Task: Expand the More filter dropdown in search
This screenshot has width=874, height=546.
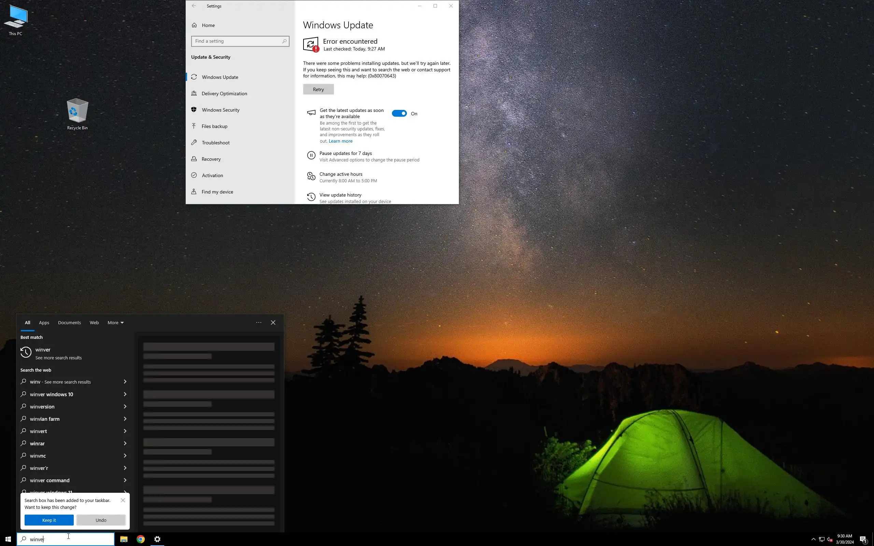Action: click(116, 322)
